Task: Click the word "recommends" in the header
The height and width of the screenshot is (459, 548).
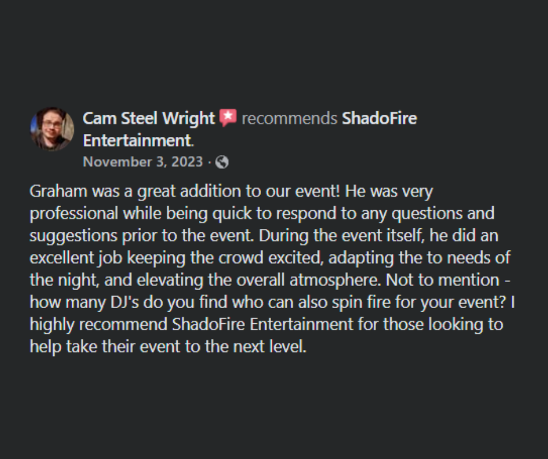Action: 289,118
